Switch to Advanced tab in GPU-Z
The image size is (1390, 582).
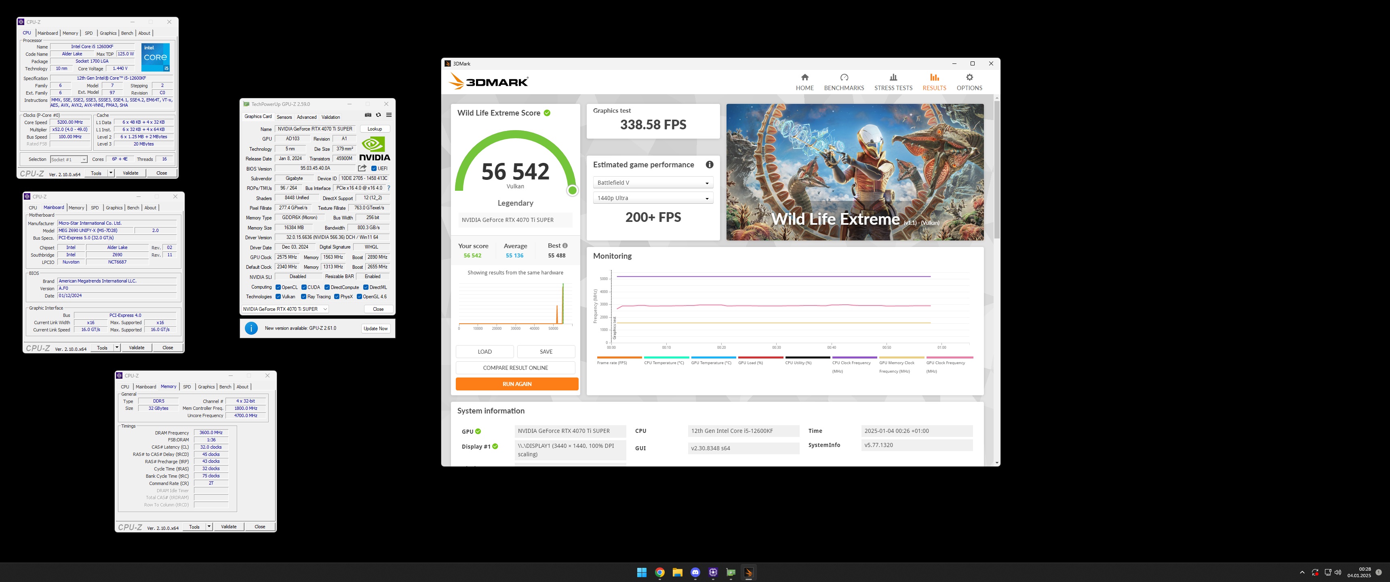(307, 117)
